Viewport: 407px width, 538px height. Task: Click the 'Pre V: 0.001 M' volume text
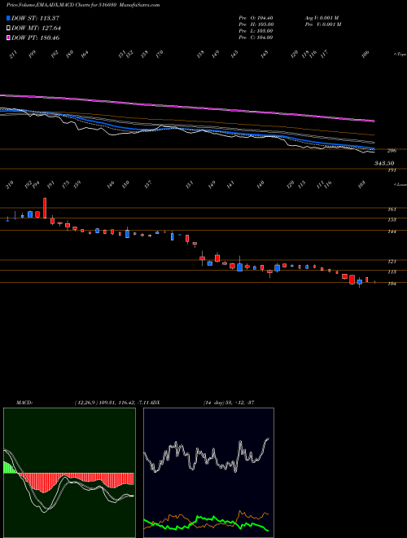[323, 24]
